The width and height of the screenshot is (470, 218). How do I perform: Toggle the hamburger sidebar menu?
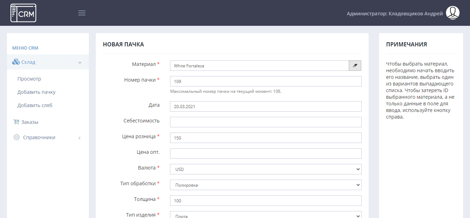click(x=82, y=13)
